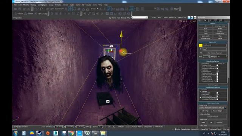
Task: Select the AI object category
Action: [206, 26]
